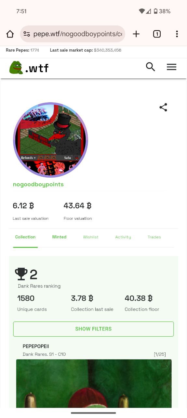Image resolution: width=187 pixels, height=418 pixels.
Task: Share this profile via share icon
Action: click(x=163, y=107)
